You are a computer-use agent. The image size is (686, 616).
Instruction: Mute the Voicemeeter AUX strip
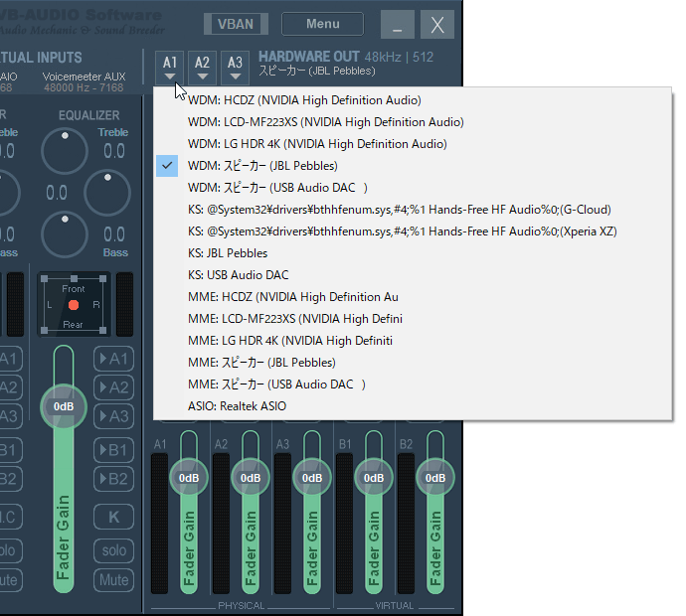tap(113, 580)
